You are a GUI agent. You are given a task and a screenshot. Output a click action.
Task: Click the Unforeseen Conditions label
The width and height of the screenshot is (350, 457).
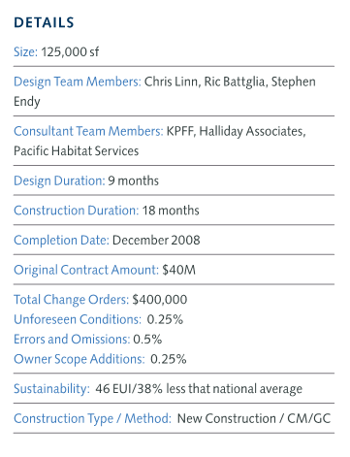(x=78, y=319)
